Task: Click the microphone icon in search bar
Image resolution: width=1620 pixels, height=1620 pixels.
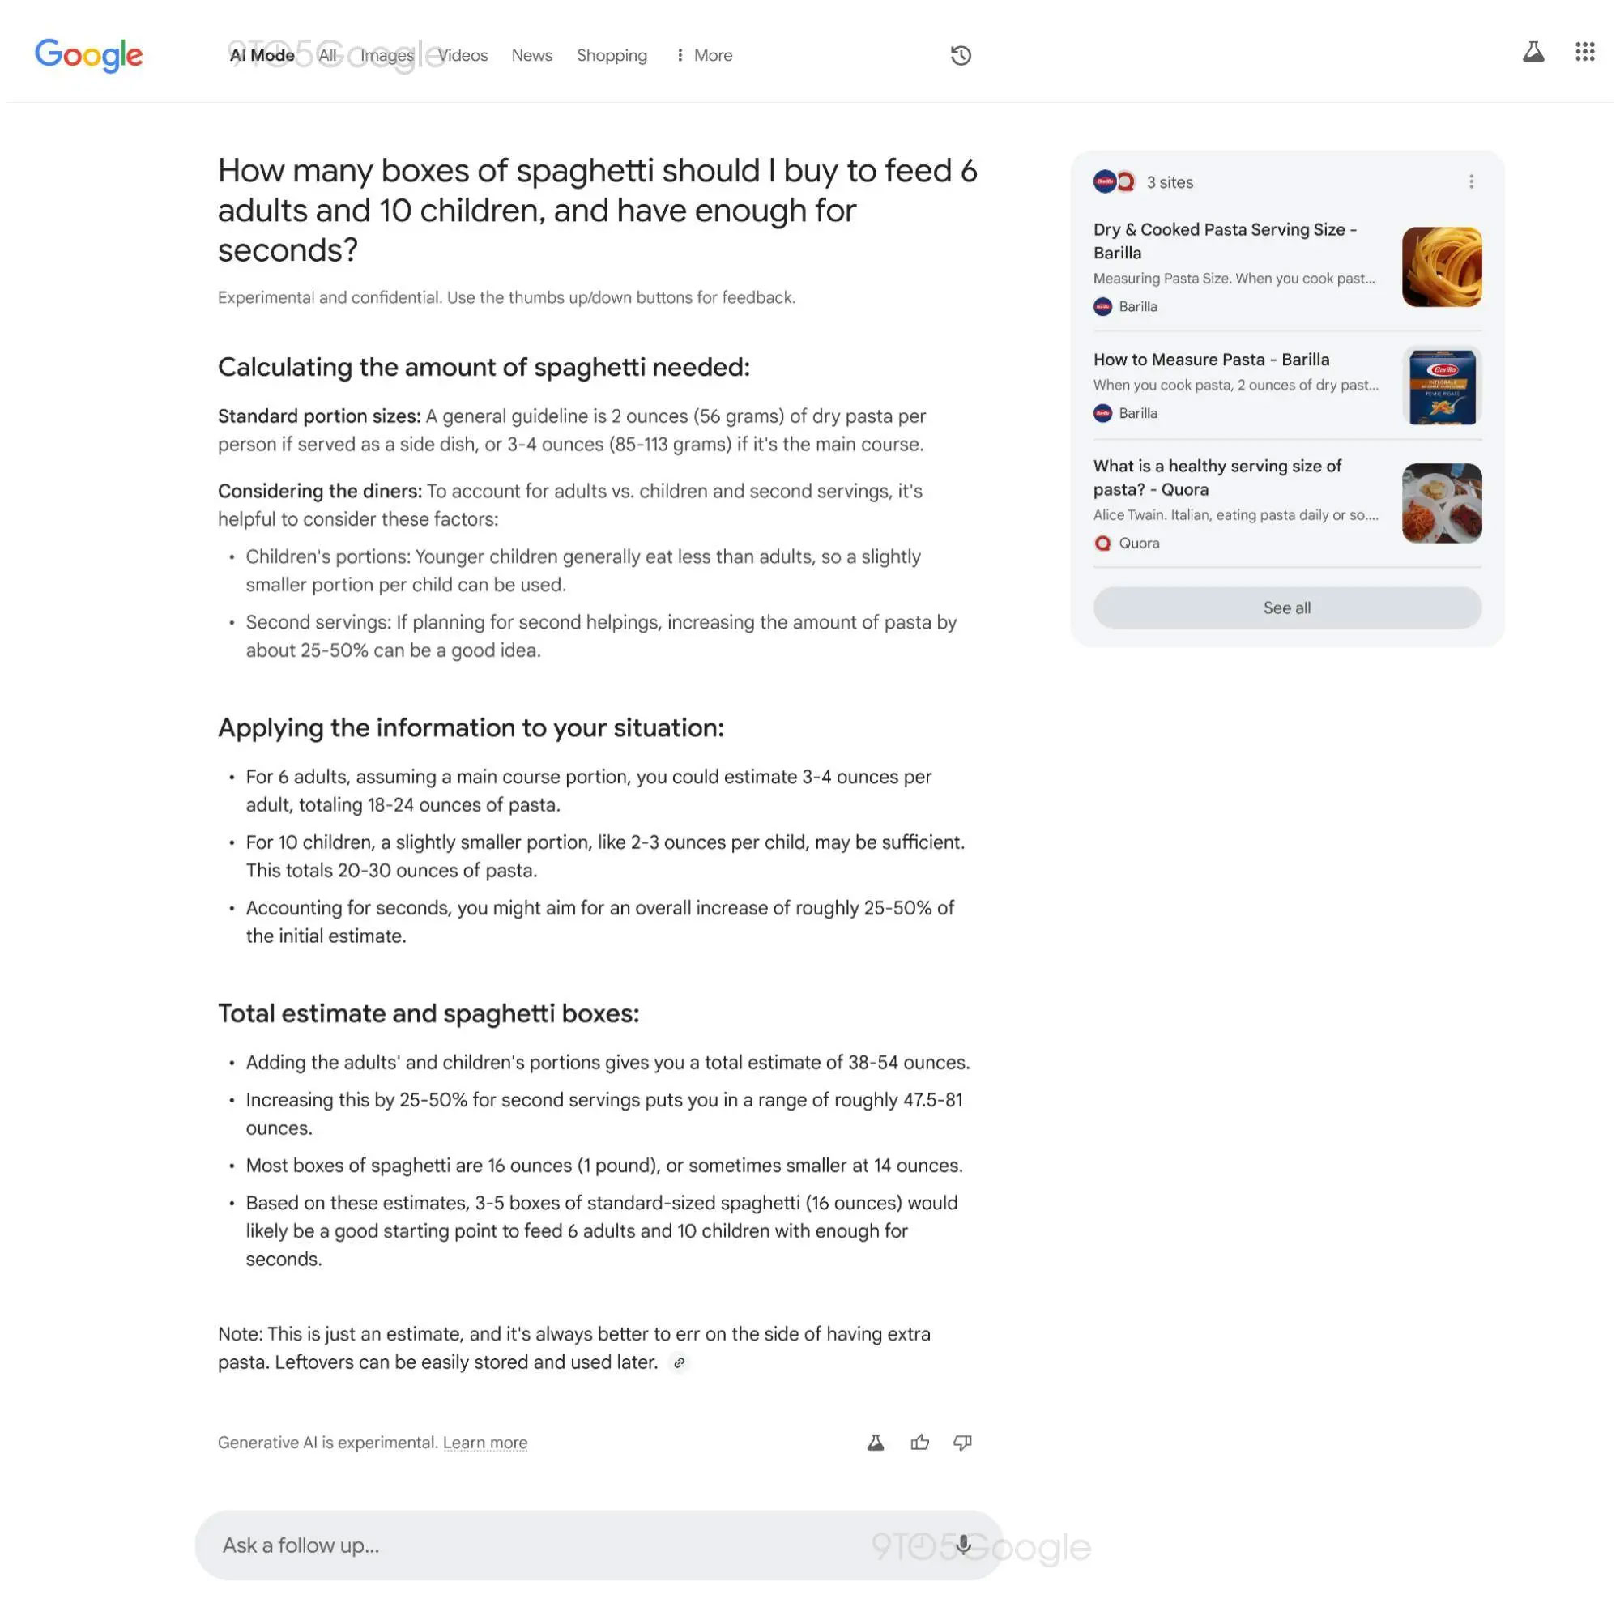Action: [x=963, y=1545]
